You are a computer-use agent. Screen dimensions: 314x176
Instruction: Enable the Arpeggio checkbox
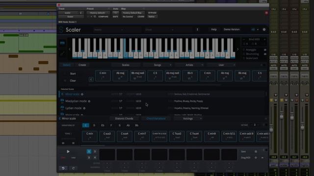[x=244, y=50]
